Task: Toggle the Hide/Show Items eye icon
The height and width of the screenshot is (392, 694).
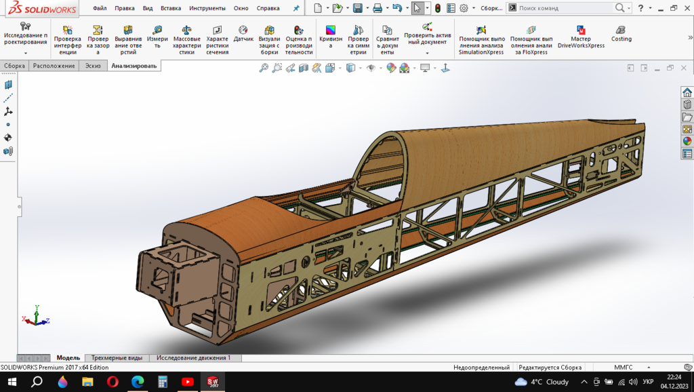Action: pos(371,68)
